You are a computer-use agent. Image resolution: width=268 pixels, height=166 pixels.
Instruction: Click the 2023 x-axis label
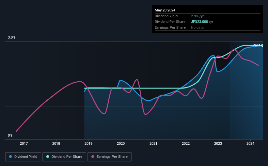218,143
